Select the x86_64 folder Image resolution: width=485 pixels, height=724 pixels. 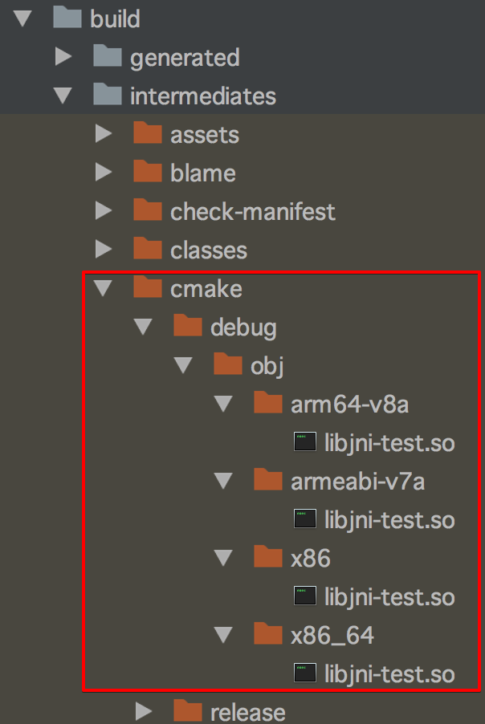(332, 636)
